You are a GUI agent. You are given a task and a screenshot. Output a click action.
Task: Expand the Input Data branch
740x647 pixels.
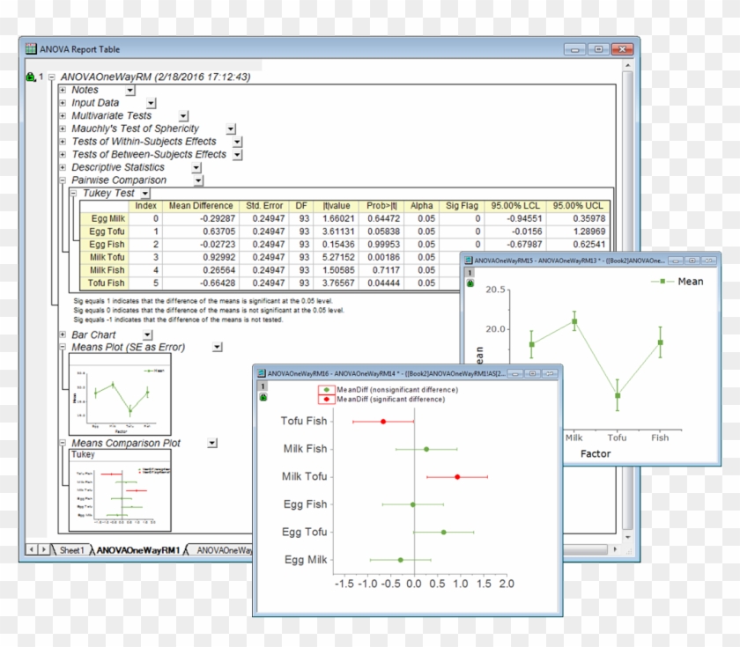(61, 102)
